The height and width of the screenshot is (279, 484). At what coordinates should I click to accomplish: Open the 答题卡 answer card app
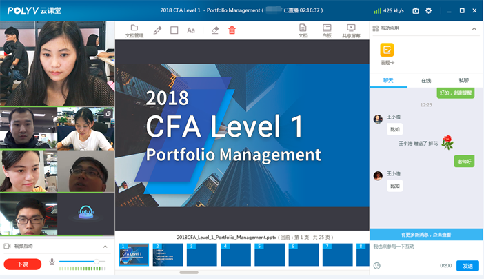point(387,52)
